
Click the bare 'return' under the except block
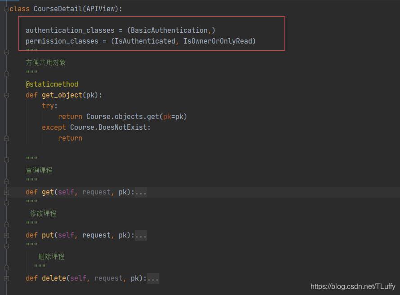[x=70, y=138]
